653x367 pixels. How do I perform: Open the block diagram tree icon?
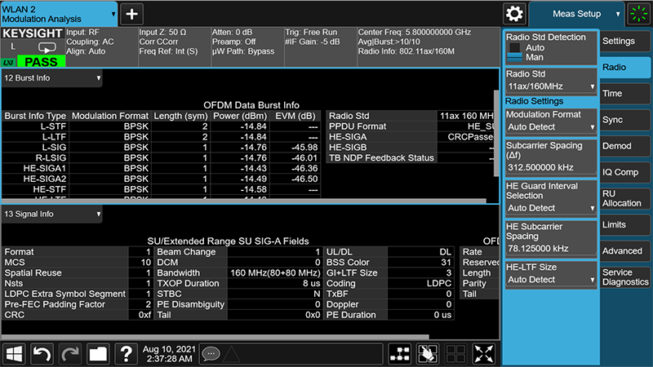point(400,354)
